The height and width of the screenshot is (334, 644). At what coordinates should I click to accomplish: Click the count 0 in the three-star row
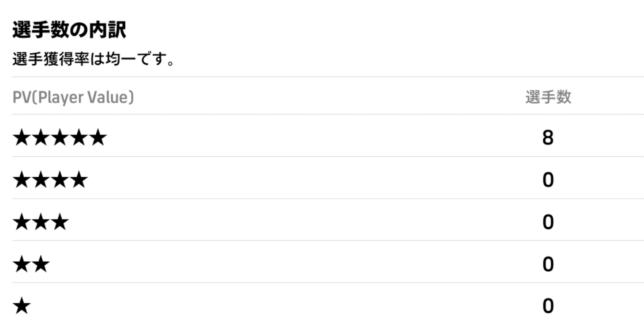click(x=548, y=222)
